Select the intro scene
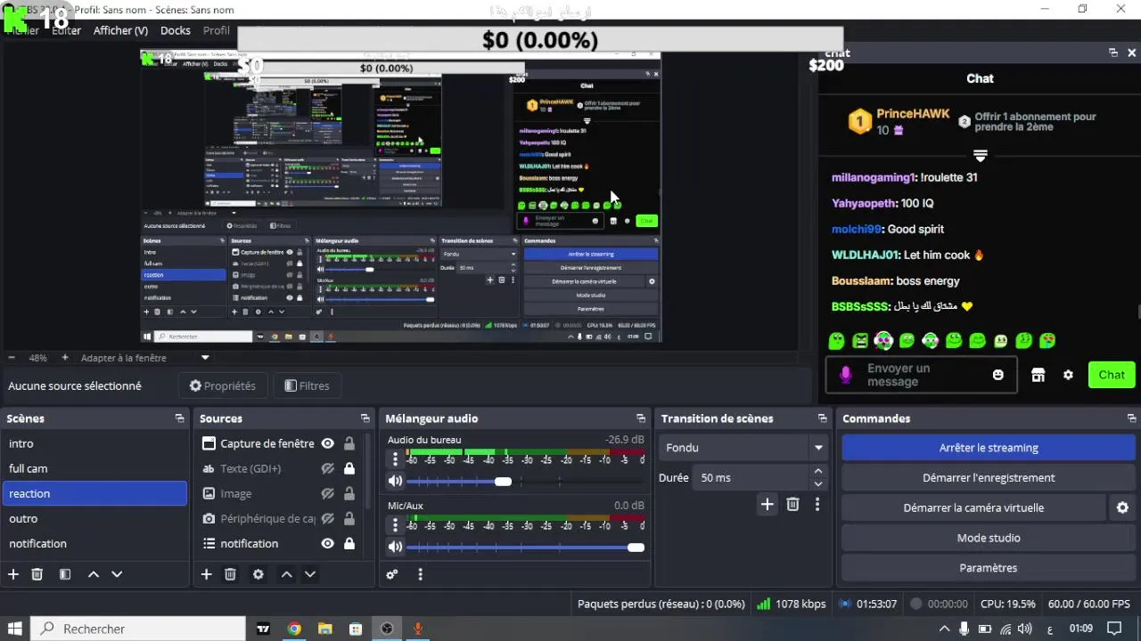 click(x=94, y=443)
